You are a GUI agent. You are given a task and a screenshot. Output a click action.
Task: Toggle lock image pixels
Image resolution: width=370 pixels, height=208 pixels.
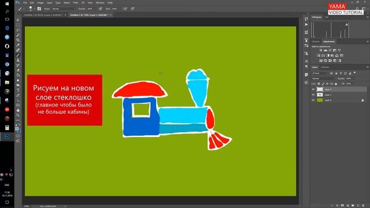(x=323, y=84)
